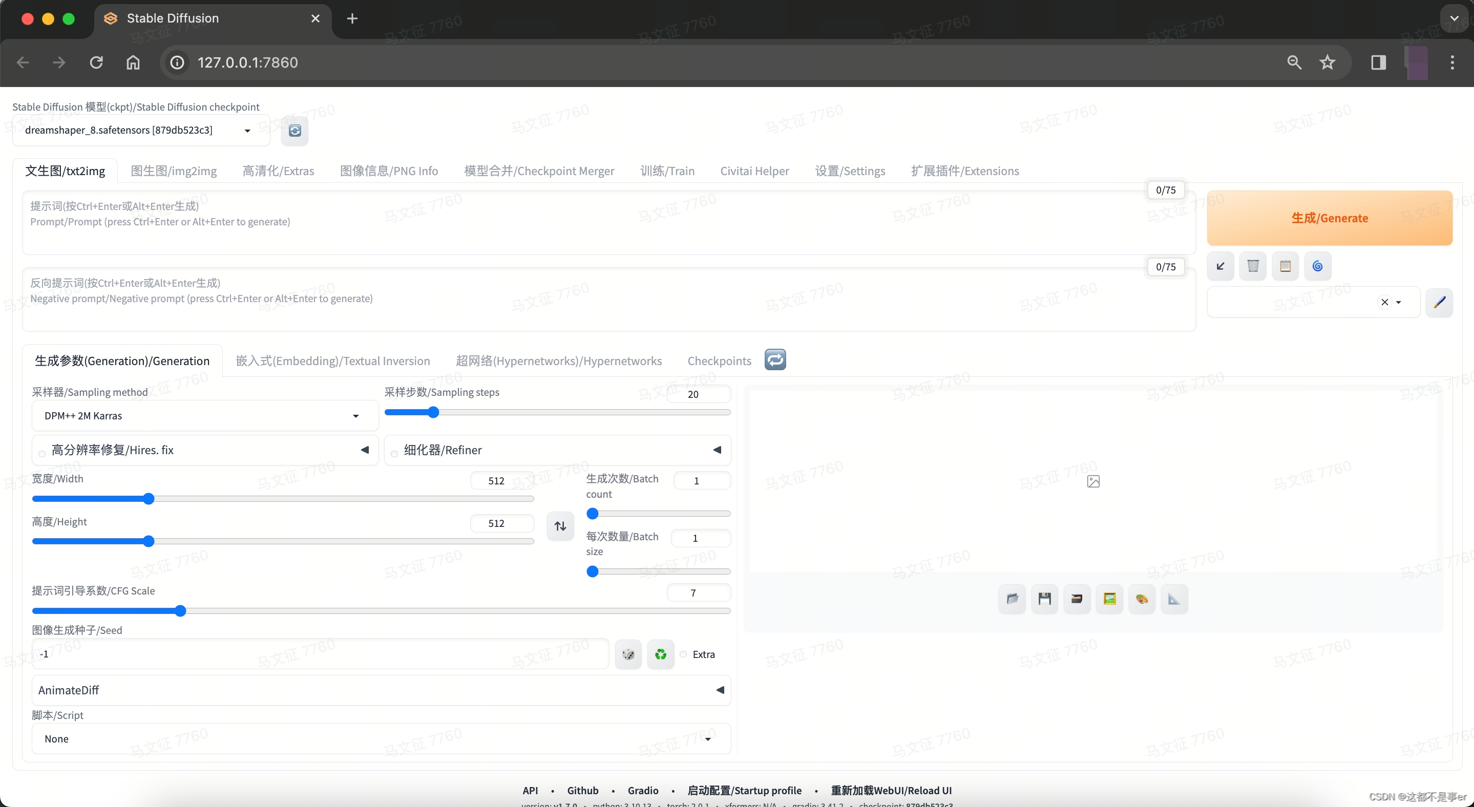Click the Reload UI link

click(891, 791)
